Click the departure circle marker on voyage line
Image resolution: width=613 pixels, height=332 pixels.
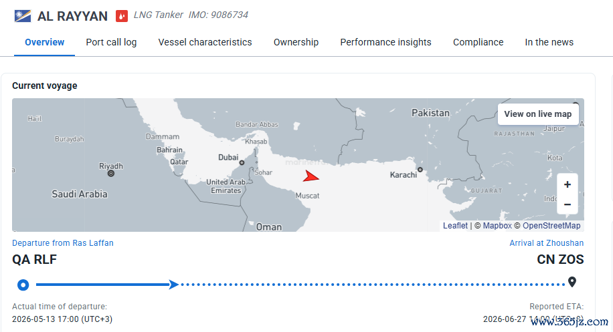(23, 285)
